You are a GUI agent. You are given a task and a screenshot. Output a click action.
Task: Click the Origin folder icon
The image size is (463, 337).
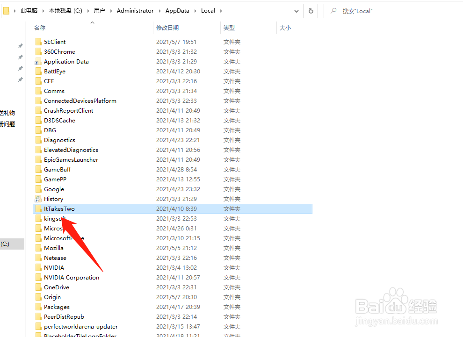click(38, 297)
